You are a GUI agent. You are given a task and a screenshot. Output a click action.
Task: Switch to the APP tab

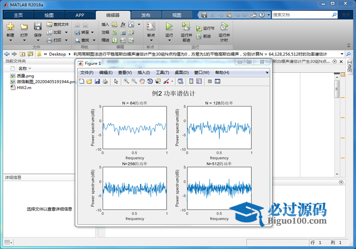(80, 15)
